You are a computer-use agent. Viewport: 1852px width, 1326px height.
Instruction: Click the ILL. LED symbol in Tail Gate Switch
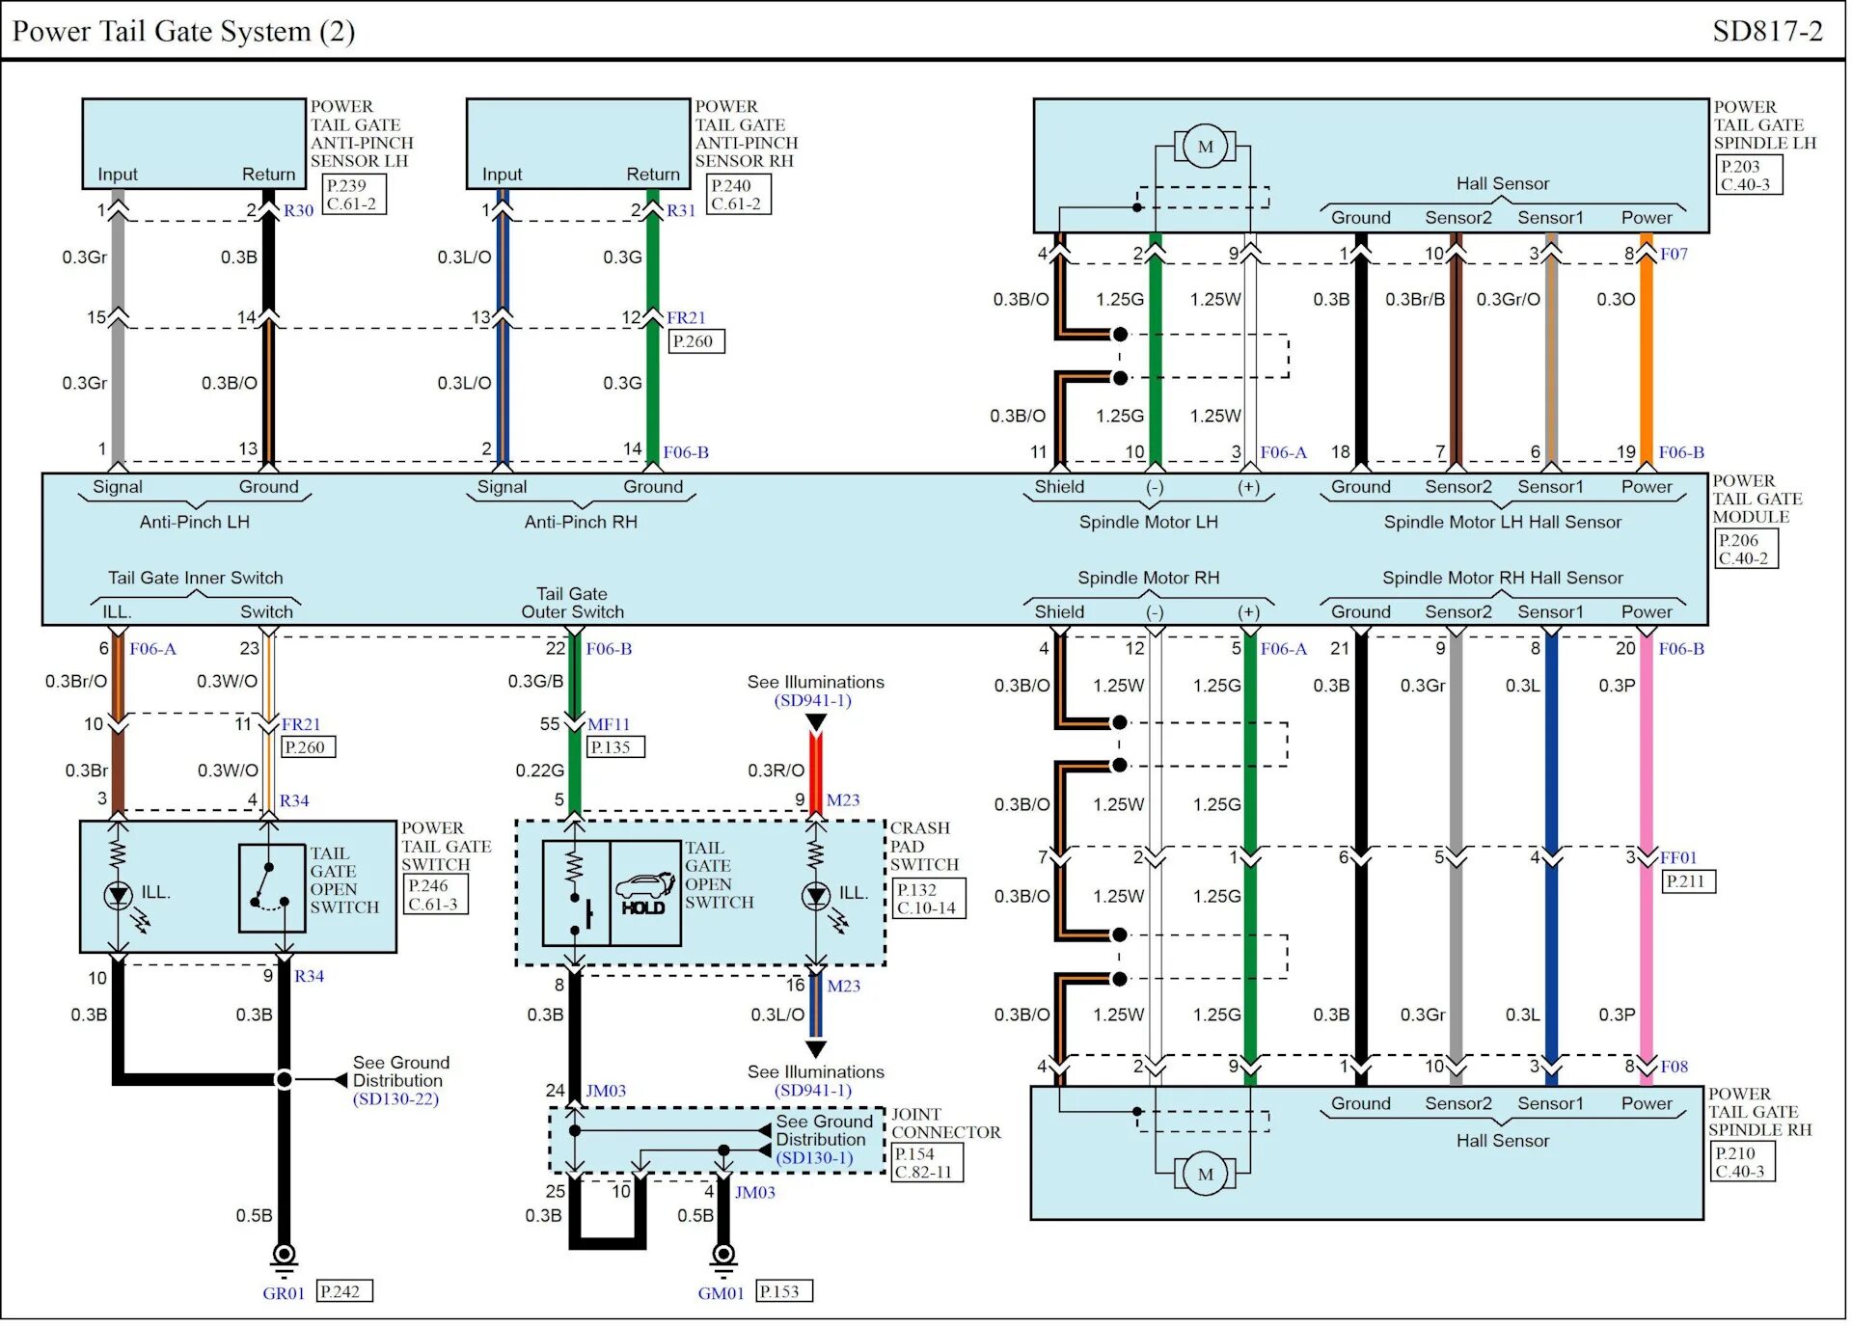[x=119, y=896]
